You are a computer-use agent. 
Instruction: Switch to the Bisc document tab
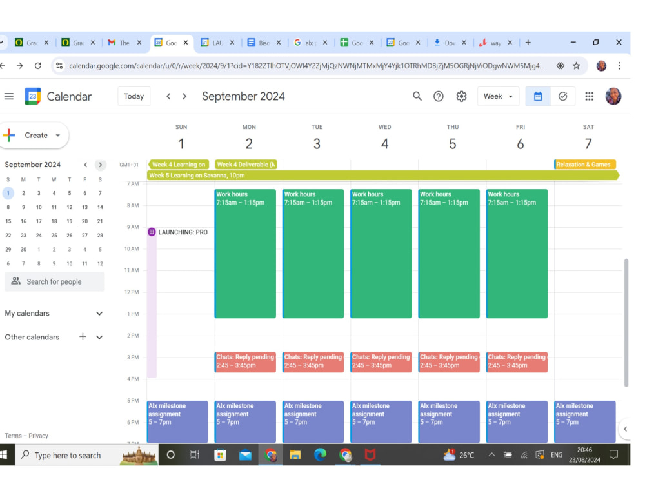[264, 43]
